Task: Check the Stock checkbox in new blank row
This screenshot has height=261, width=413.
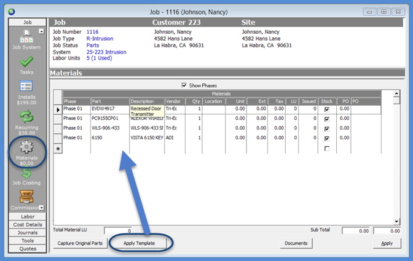Action: [327, 149]
